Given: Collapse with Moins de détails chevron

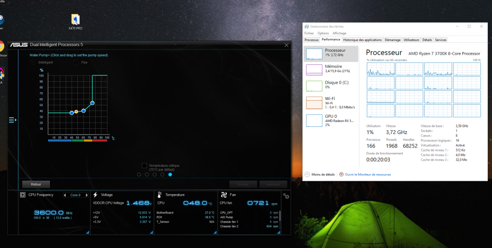Looking at the screenshot, I should point(307,174).
